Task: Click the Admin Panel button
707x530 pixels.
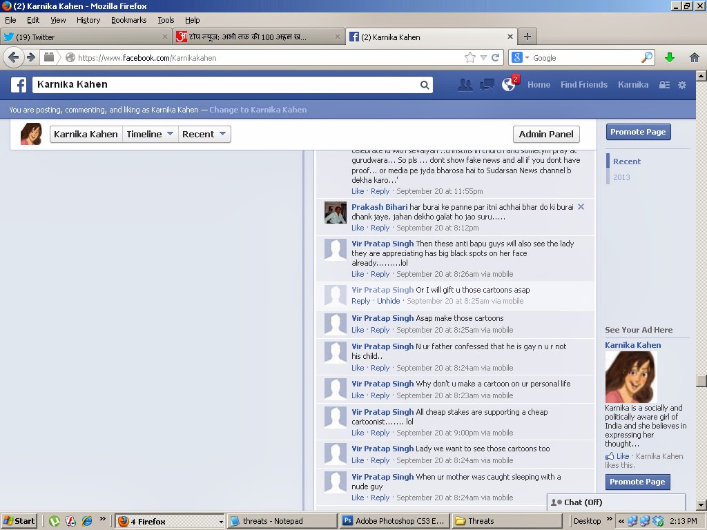Action: [x=546, y=134]
